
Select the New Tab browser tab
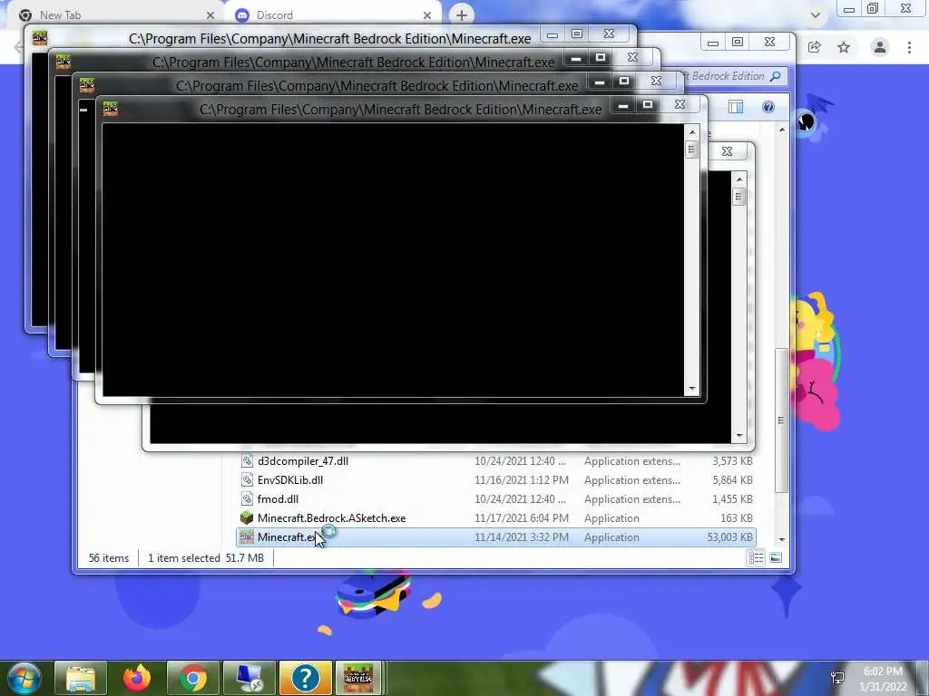point(115,14)
